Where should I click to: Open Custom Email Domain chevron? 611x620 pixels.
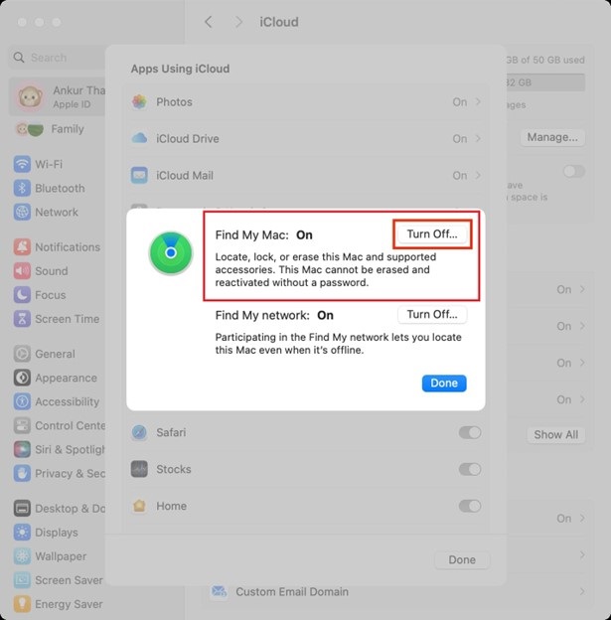[x=582, y=591]
